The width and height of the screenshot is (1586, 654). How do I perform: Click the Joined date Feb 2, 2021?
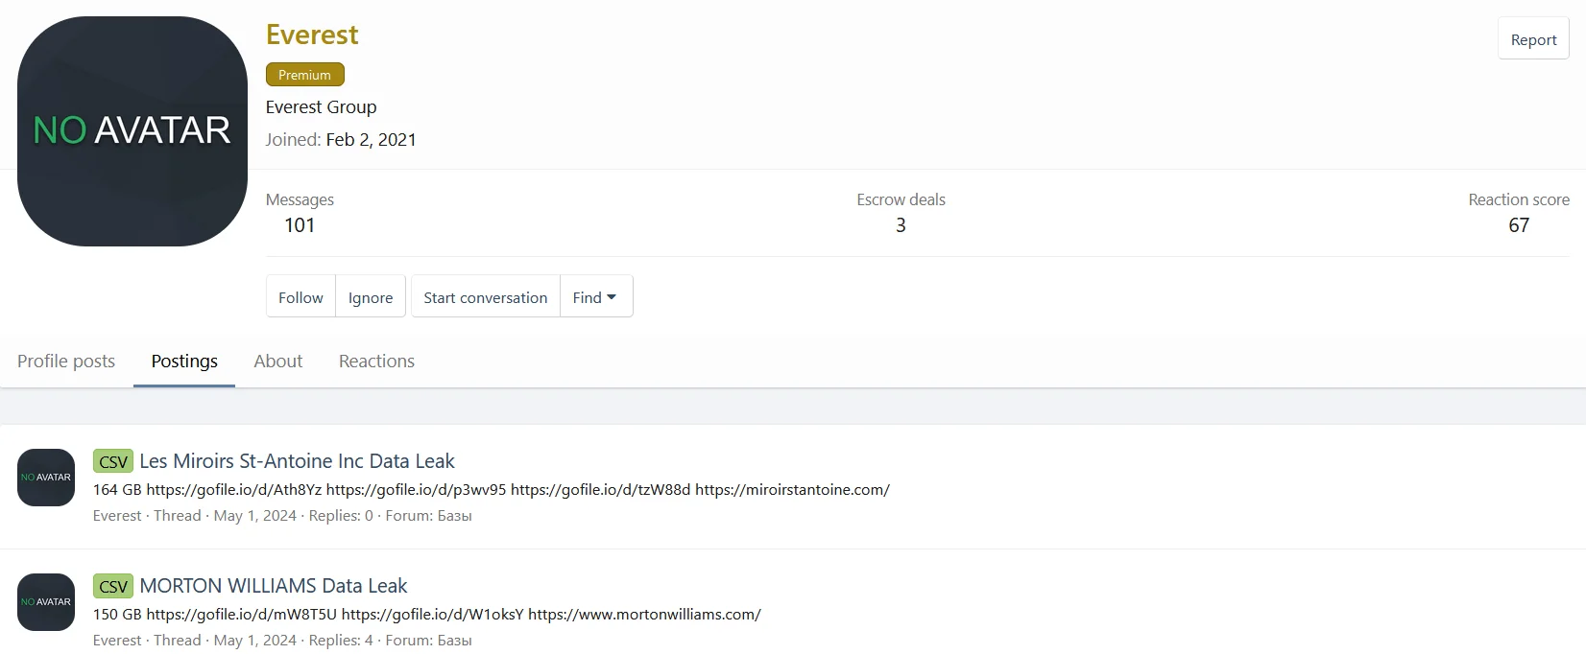[372, 140]
